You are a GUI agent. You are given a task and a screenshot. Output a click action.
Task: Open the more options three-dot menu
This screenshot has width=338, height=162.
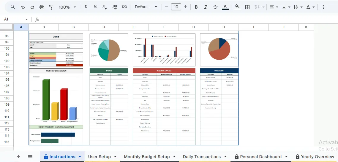pyautogui.click(x=323, y=7)
